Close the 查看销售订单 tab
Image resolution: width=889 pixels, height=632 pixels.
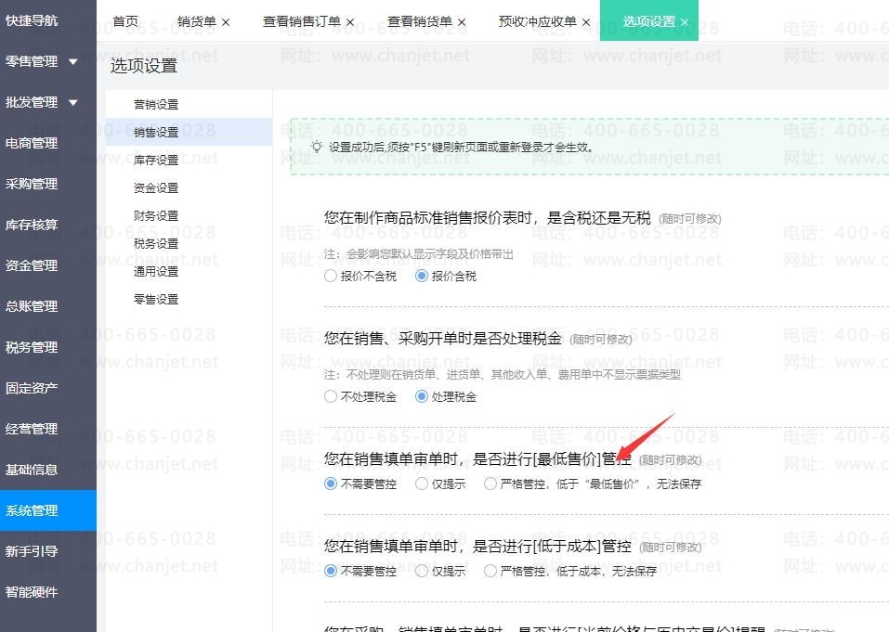click(x=349, y=21)
